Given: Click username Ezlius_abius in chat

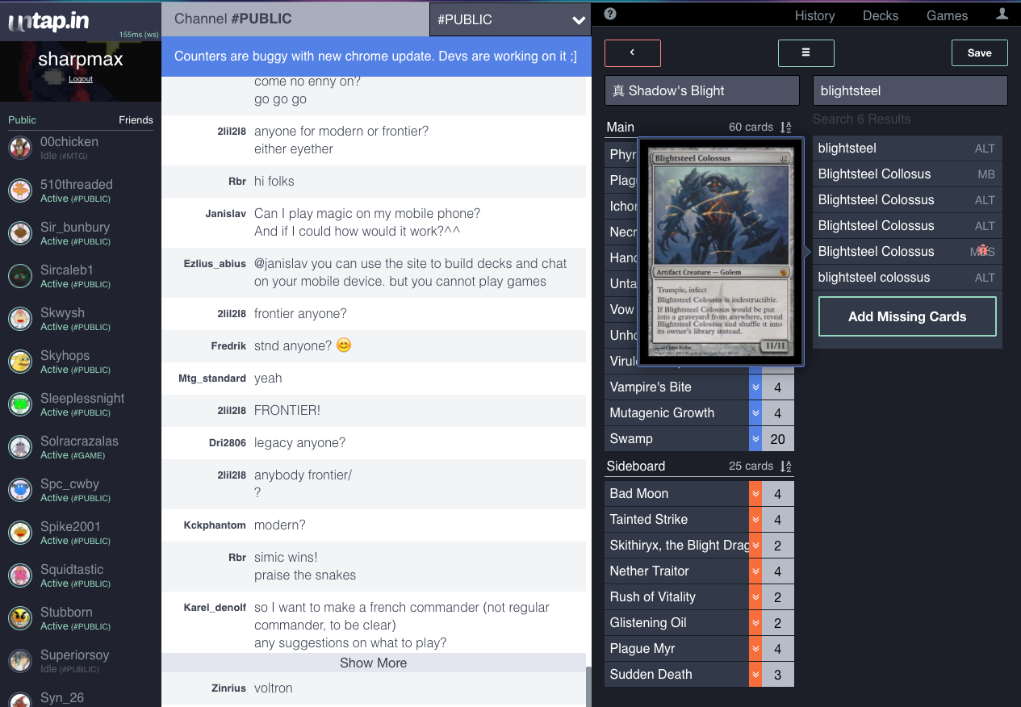Looking at the screenshot, I should pos(215,264).
